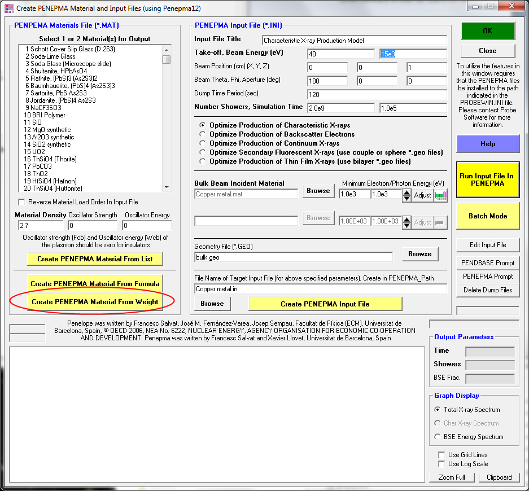Browse for the Geometry File
Screen dimensions: 529x491
(x=419, y=254)
